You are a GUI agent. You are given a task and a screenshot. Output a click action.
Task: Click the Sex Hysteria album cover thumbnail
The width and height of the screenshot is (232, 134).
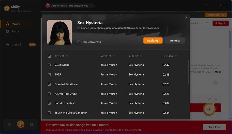coord(59,32)
